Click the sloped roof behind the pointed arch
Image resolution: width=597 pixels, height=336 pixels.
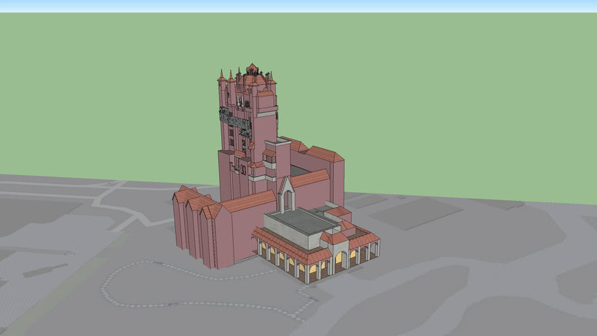pos(310,178)
